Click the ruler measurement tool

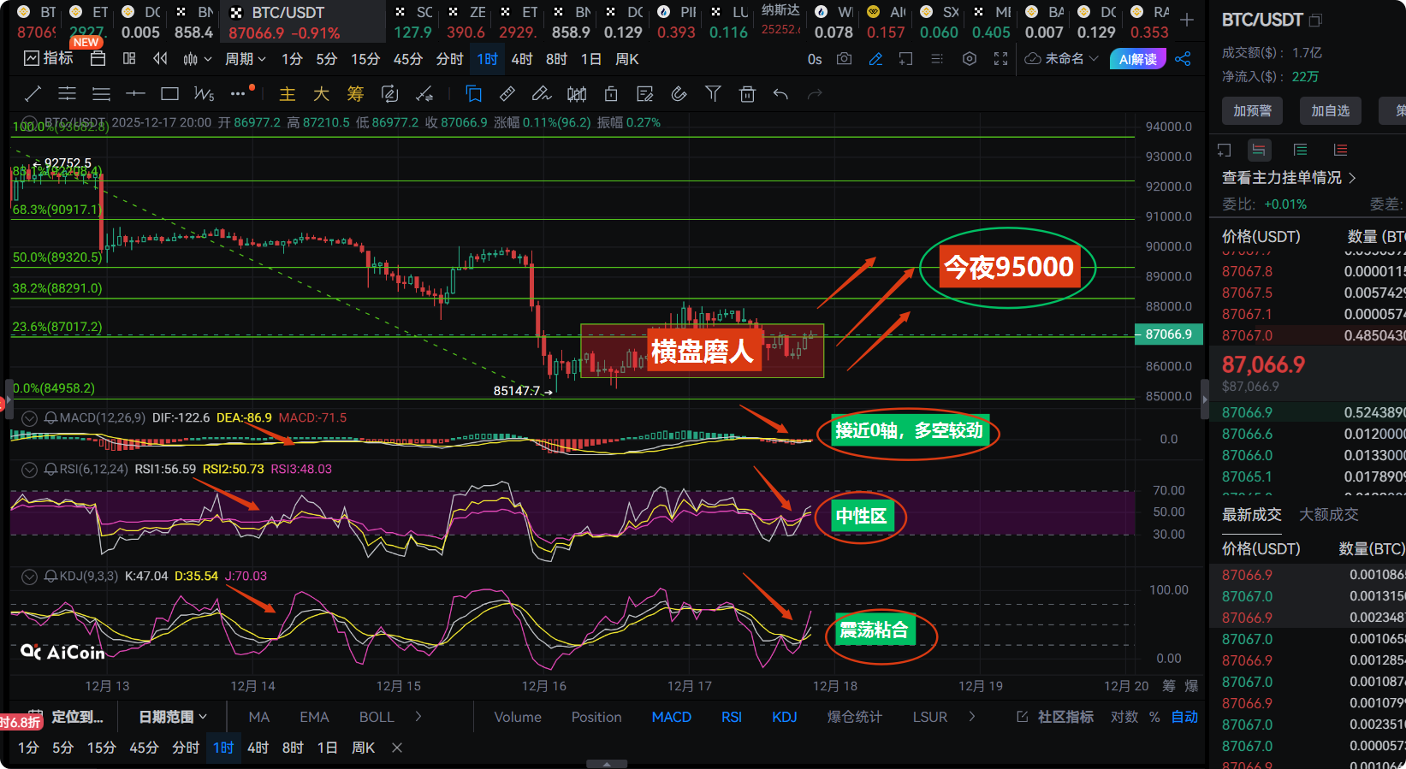coord(507,94)
